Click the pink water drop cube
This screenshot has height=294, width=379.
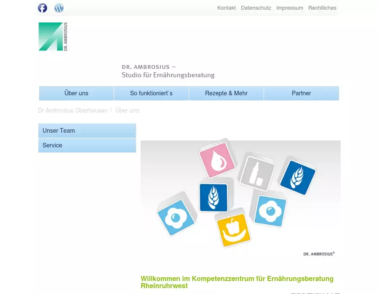click(217, 160)
